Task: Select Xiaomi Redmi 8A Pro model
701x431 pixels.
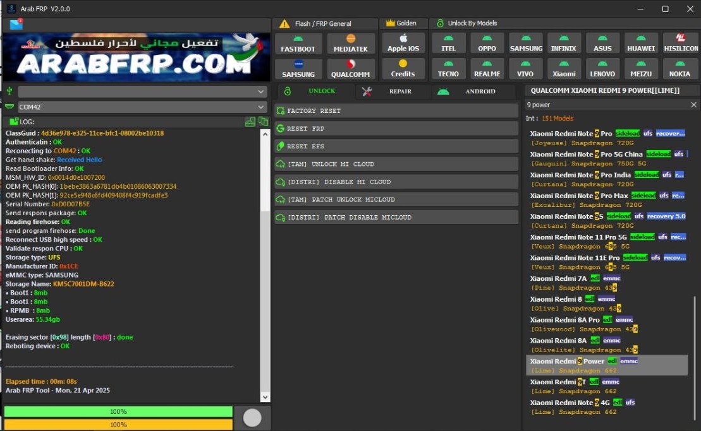Action: (x=607, y=324)
